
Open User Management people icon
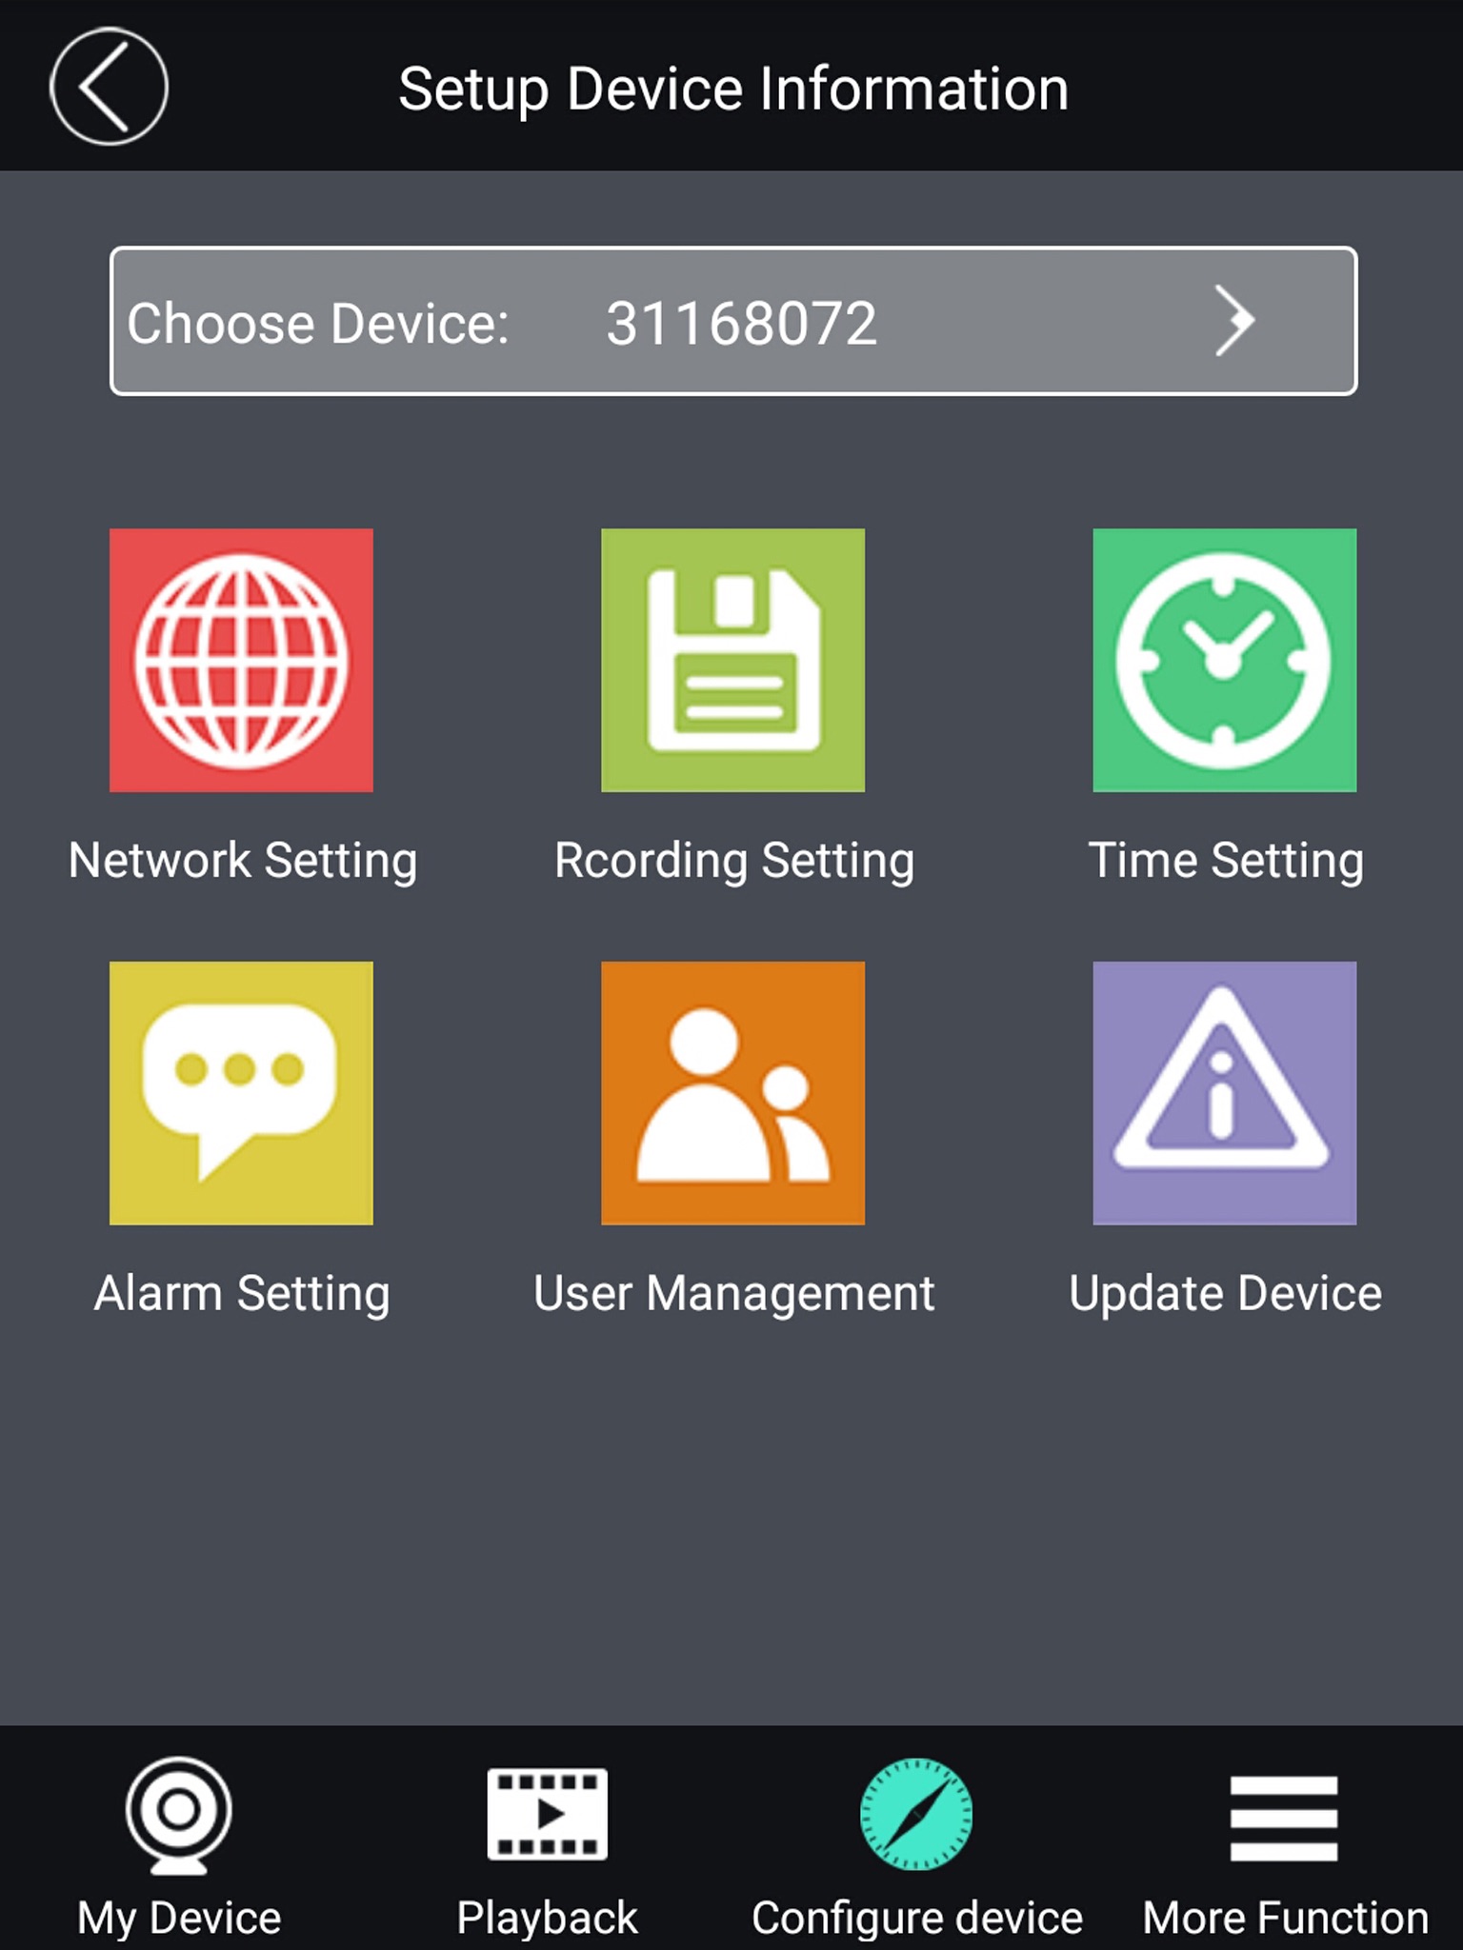(732, 1093)
